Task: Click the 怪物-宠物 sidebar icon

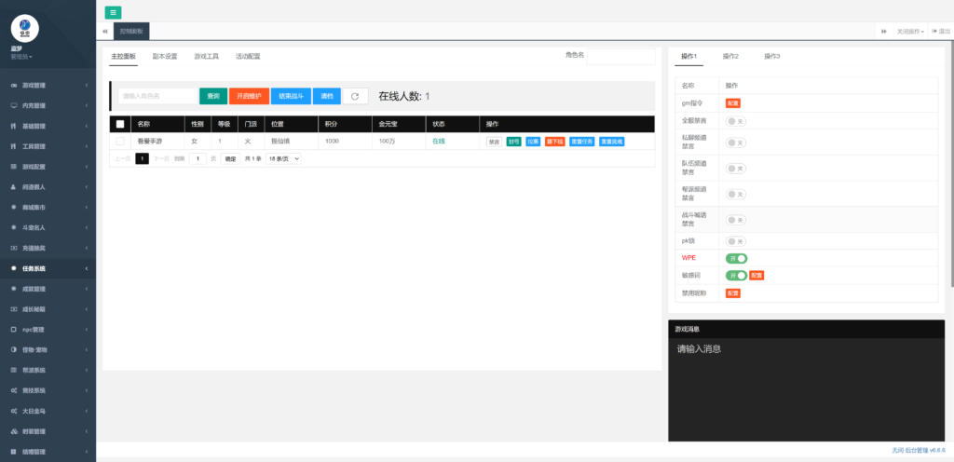Action: 13,350
